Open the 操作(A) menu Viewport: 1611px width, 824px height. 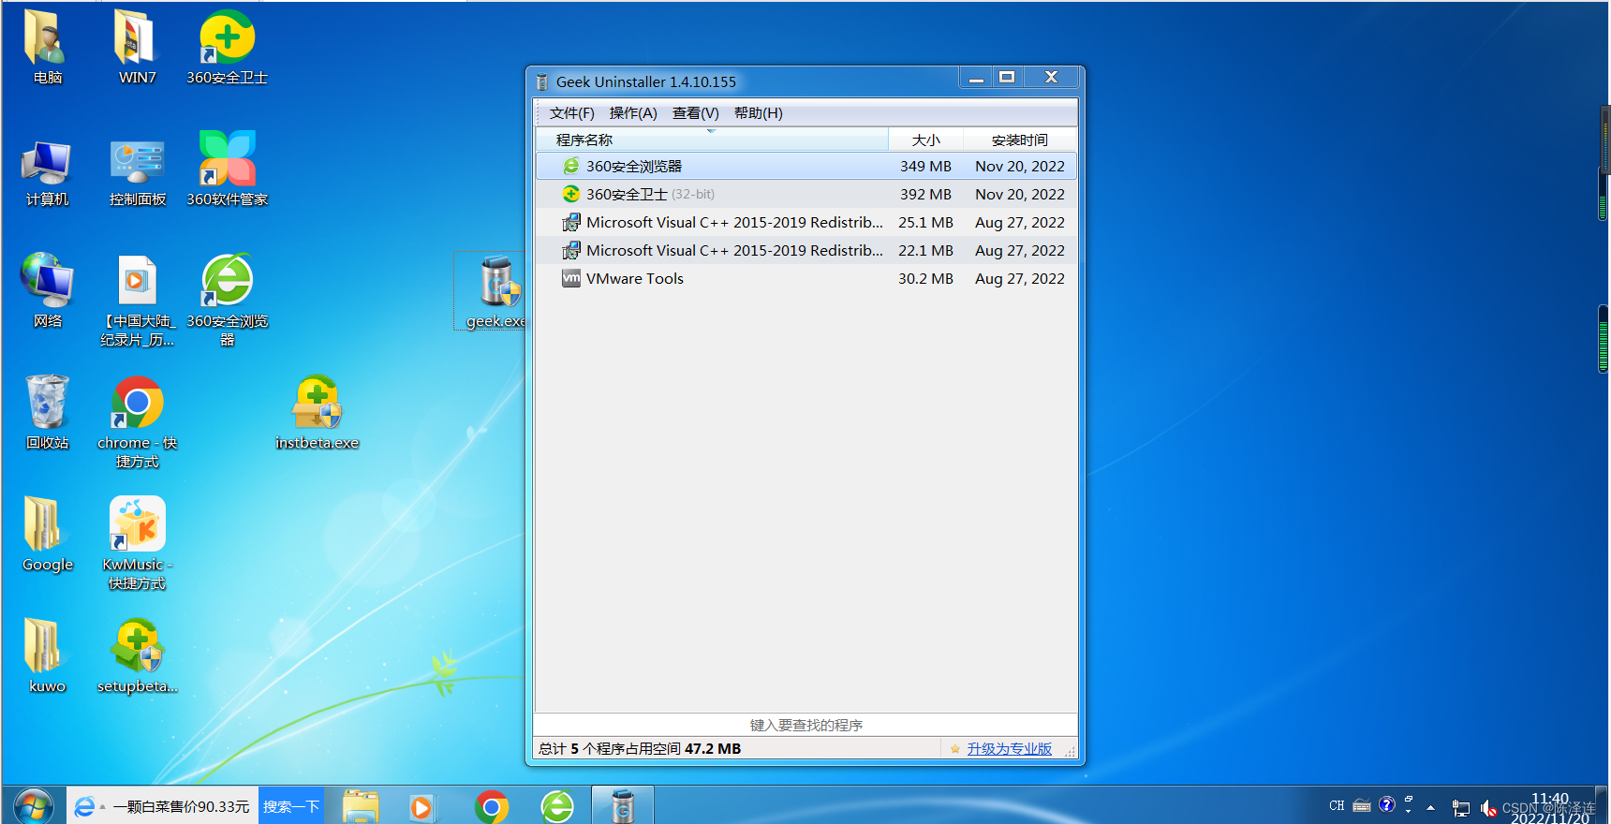coord(633,113)
